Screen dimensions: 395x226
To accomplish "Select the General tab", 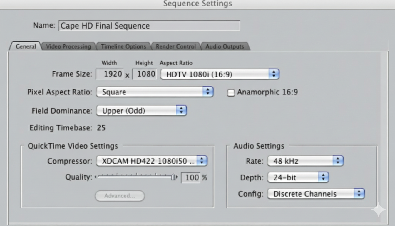I will point(26,46).
